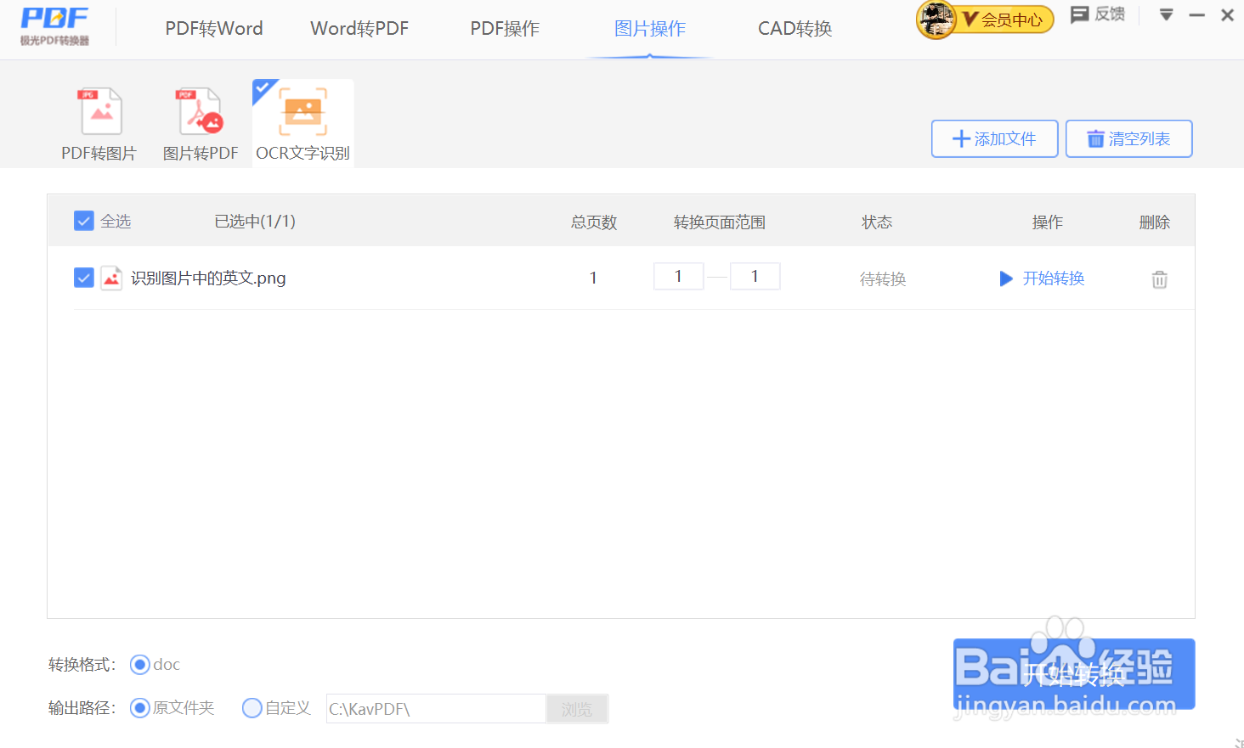Toggle the 全选 checkbox

click(x=84, y=222)
